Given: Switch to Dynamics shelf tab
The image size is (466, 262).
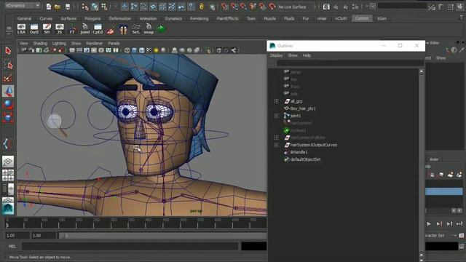Looking at the screenshot, I should coord(173,18).
